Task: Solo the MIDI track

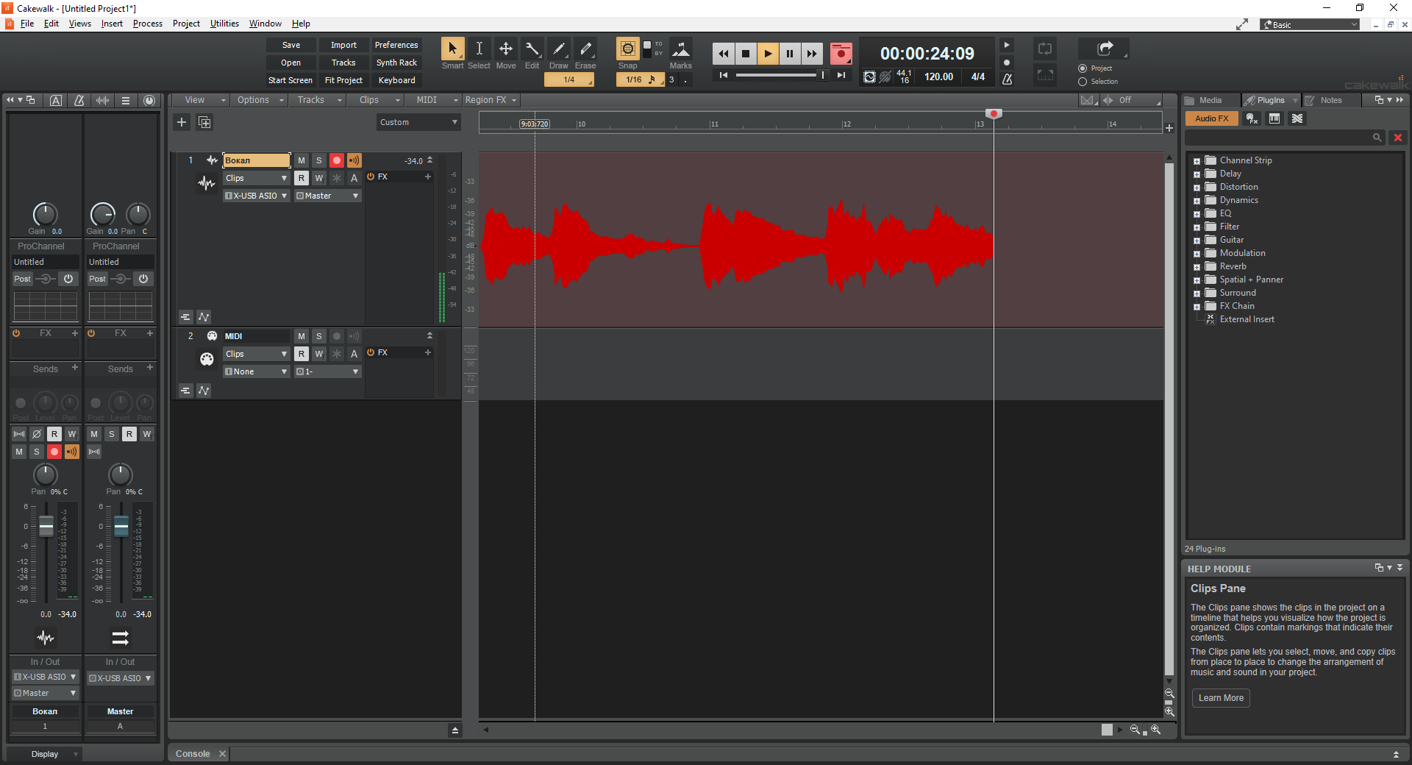Action: point(319,336)
